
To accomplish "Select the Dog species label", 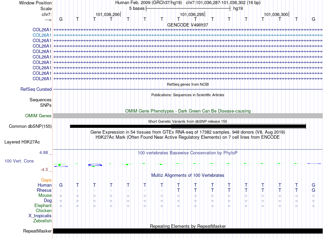I will 48,201.
